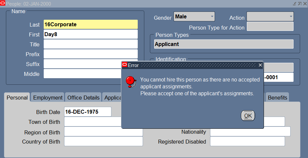Click the Country of Birth field
Screen dimensions: 308x158
(x=103, y=142)
